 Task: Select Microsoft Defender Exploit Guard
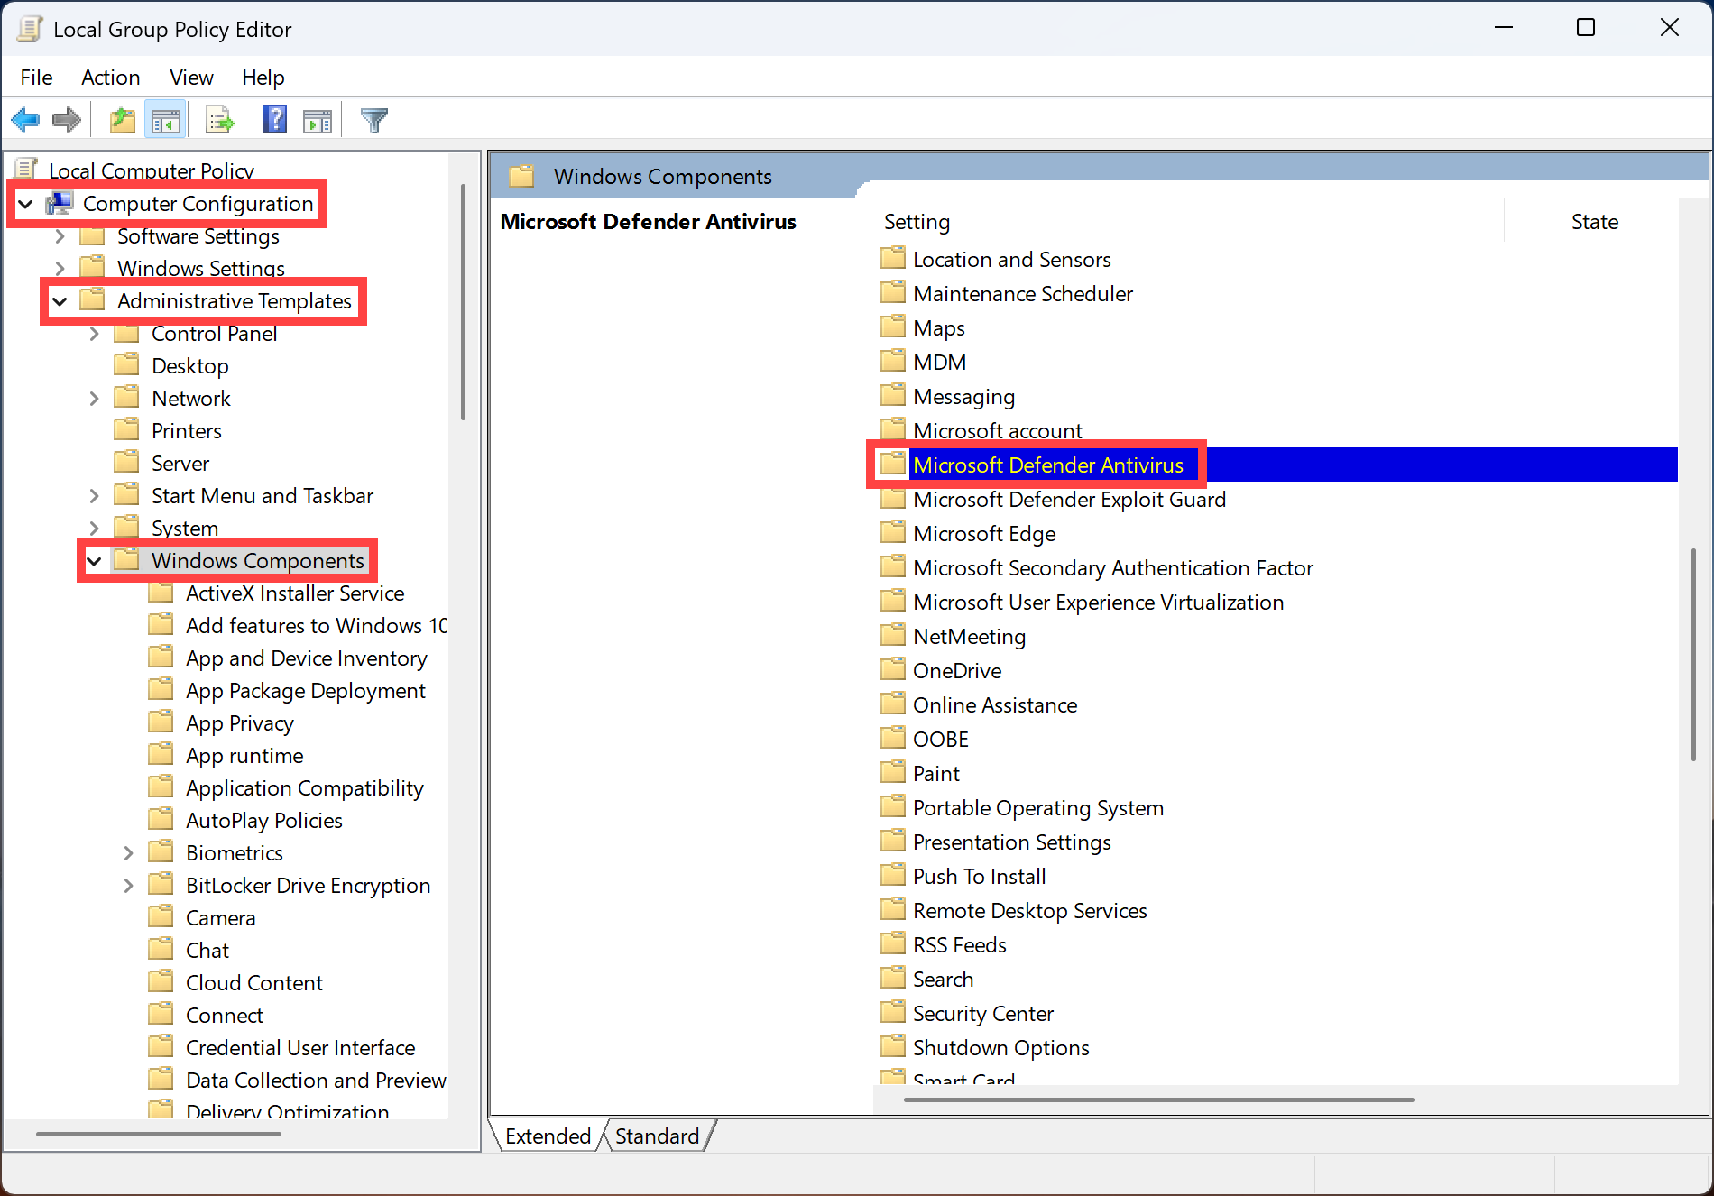pyautogui.click(x=1069, y=499)
